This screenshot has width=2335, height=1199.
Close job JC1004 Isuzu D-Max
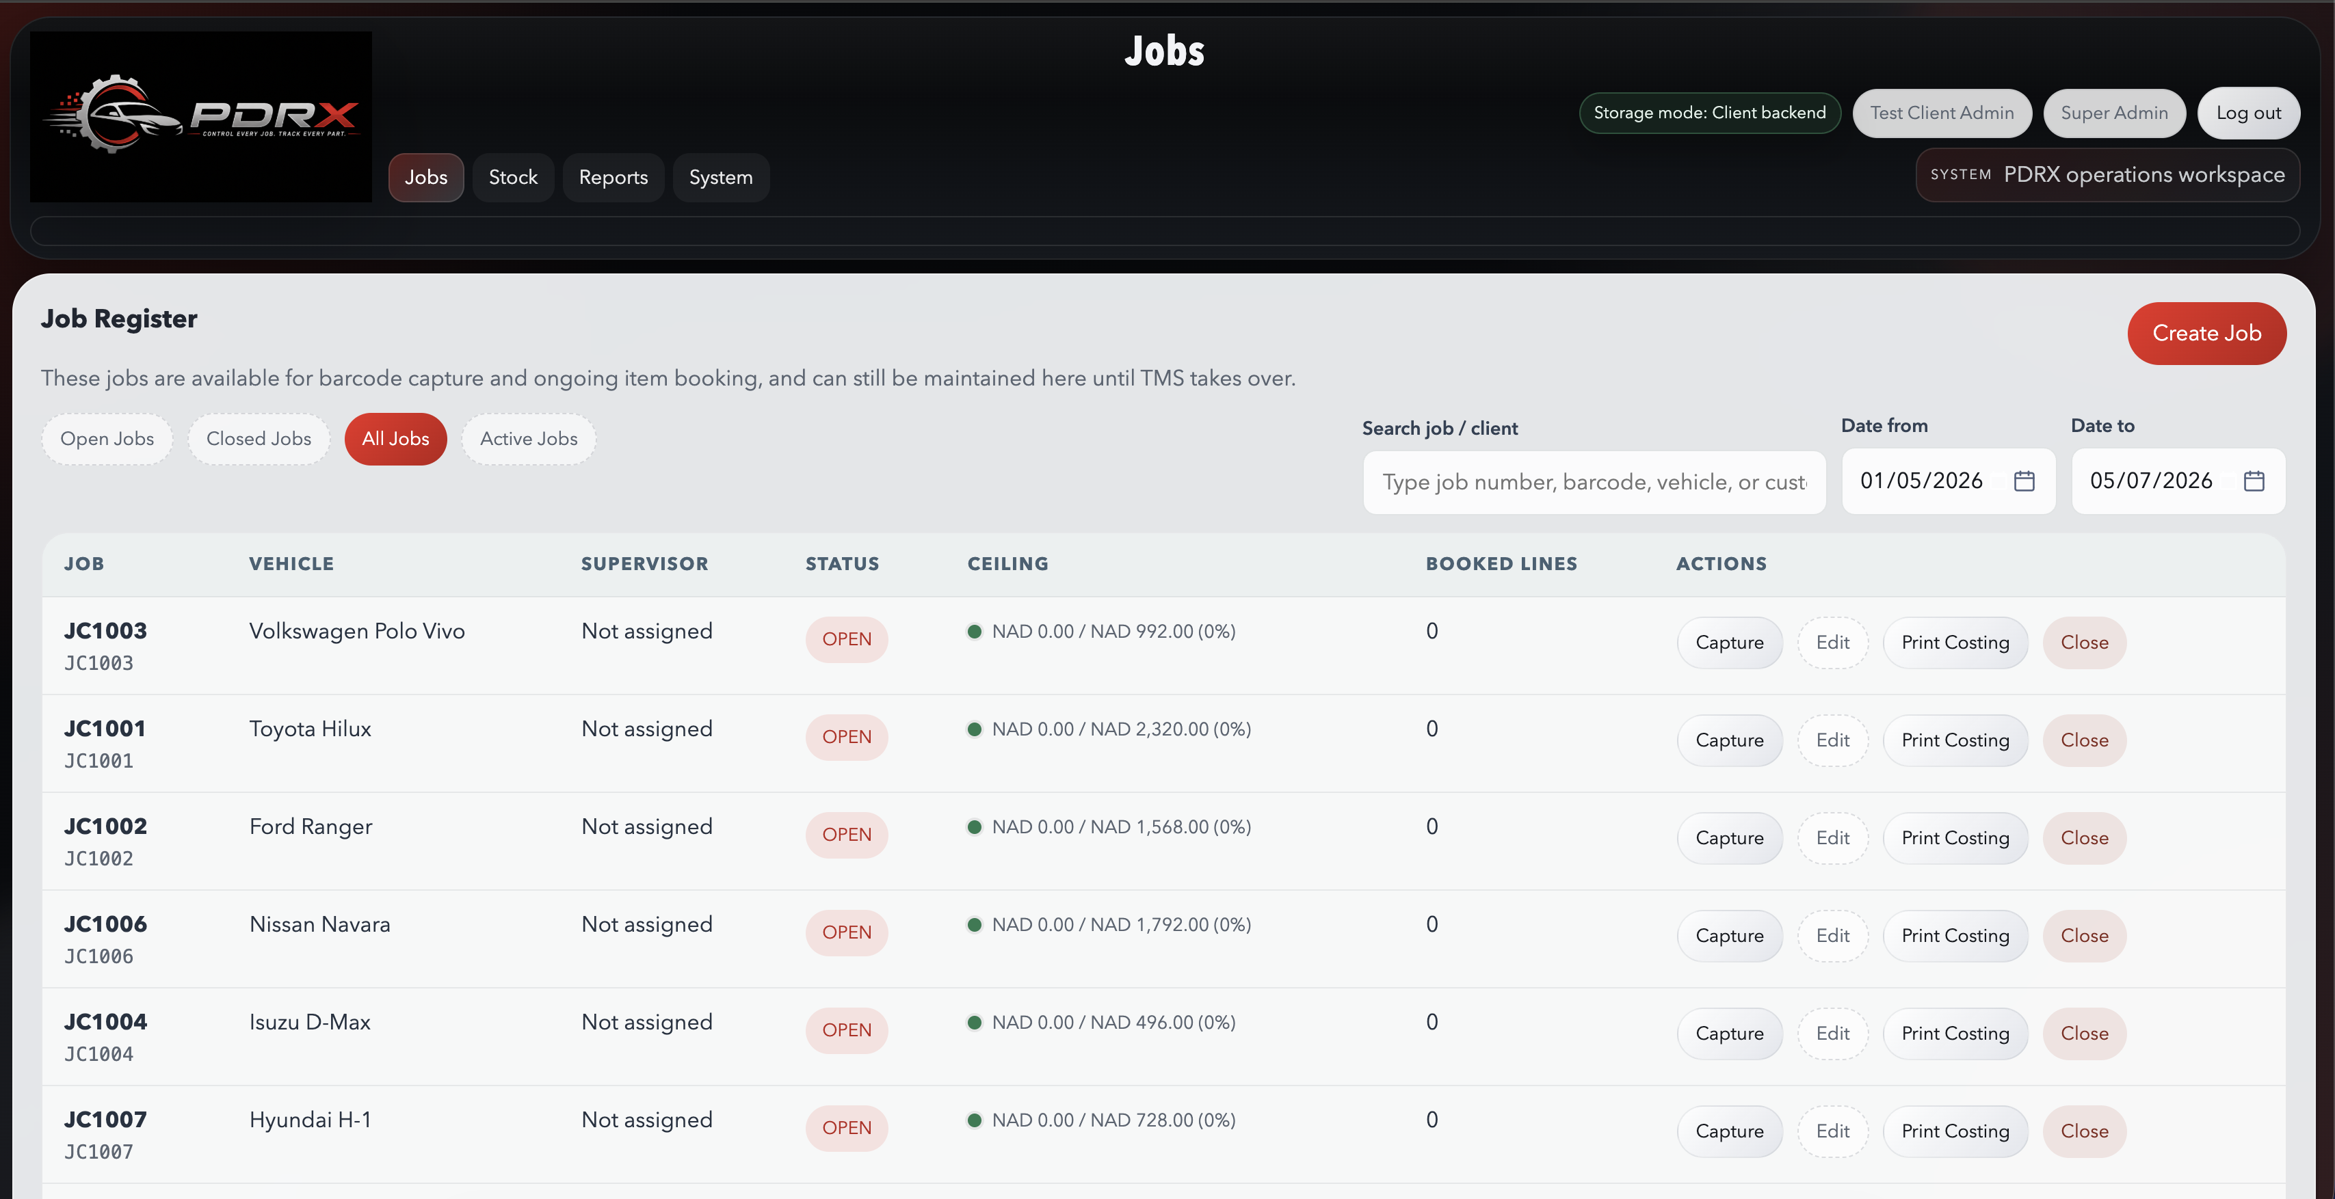(x=2084, y=1034)
